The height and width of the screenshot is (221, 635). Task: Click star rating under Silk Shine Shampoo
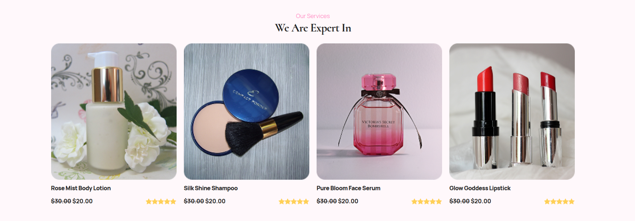(x=294, y=201)
